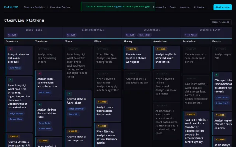The width and height of the screenshot is (236, 147).
Task: Click the Sharing column heading
Action: coord(128,42)
